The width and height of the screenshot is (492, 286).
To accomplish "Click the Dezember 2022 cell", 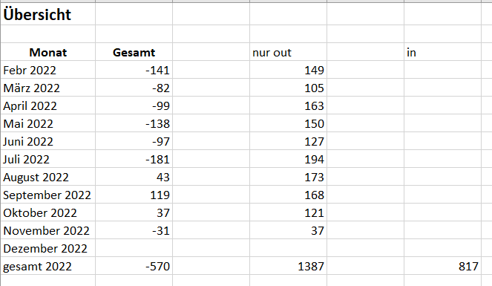I will 48,249.
